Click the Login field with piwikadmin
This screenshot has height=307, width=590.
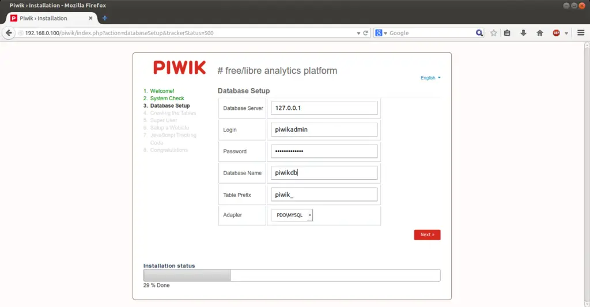[324, 130]
